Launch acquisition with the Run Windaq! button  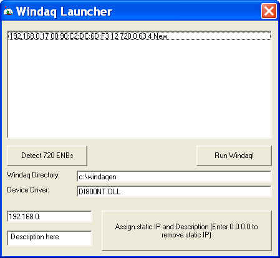point(234,156)
